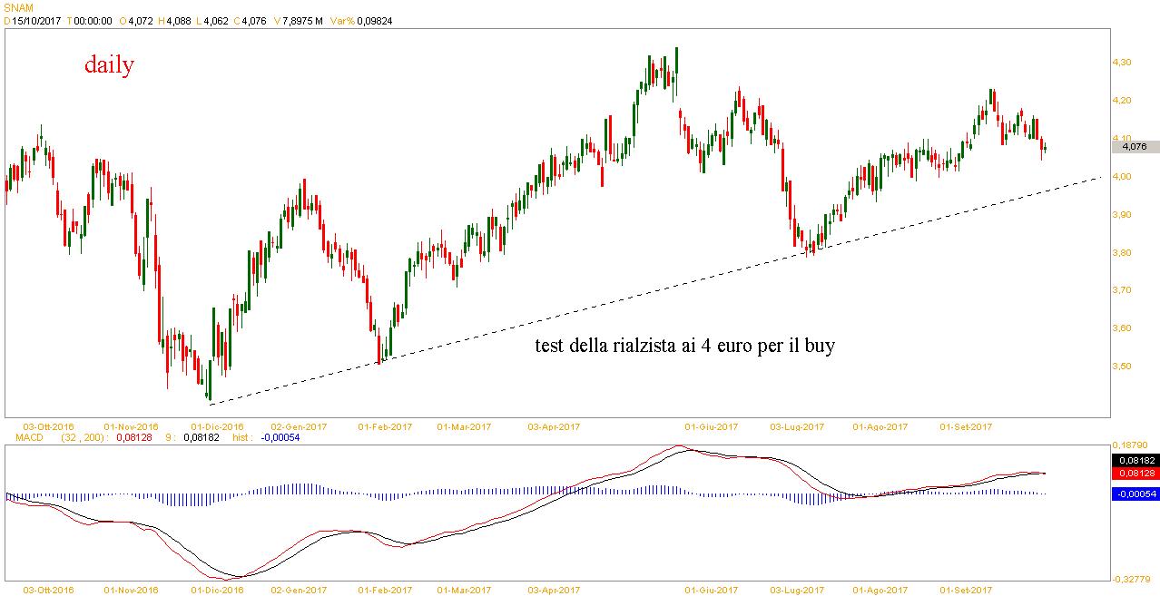Click the 3,50 price level on the axis

1122,367
